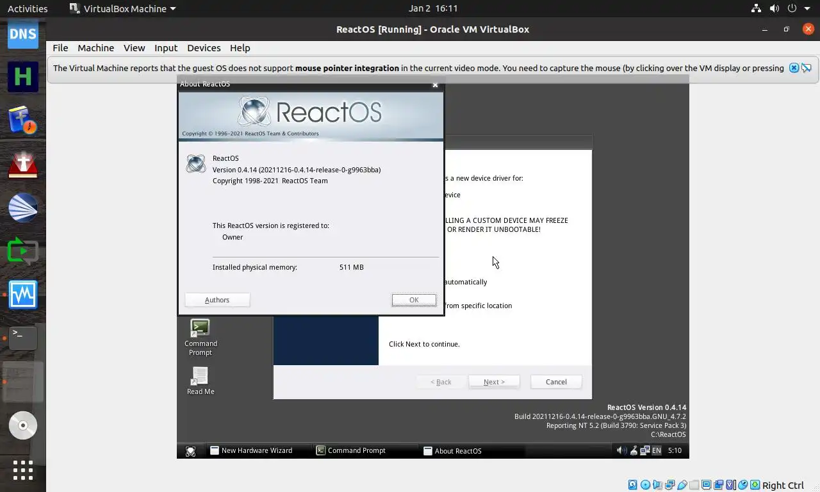The width and height of the screenshot is (820, 492).
Task: Click VirtualBox audio status icon
Action: pyautogui.click(x=657, y=485)
